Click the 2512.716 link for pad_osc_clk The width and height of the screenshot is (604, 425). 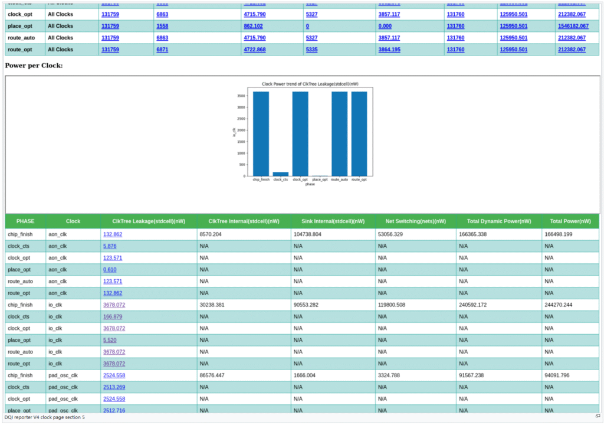tap(114, 410)
